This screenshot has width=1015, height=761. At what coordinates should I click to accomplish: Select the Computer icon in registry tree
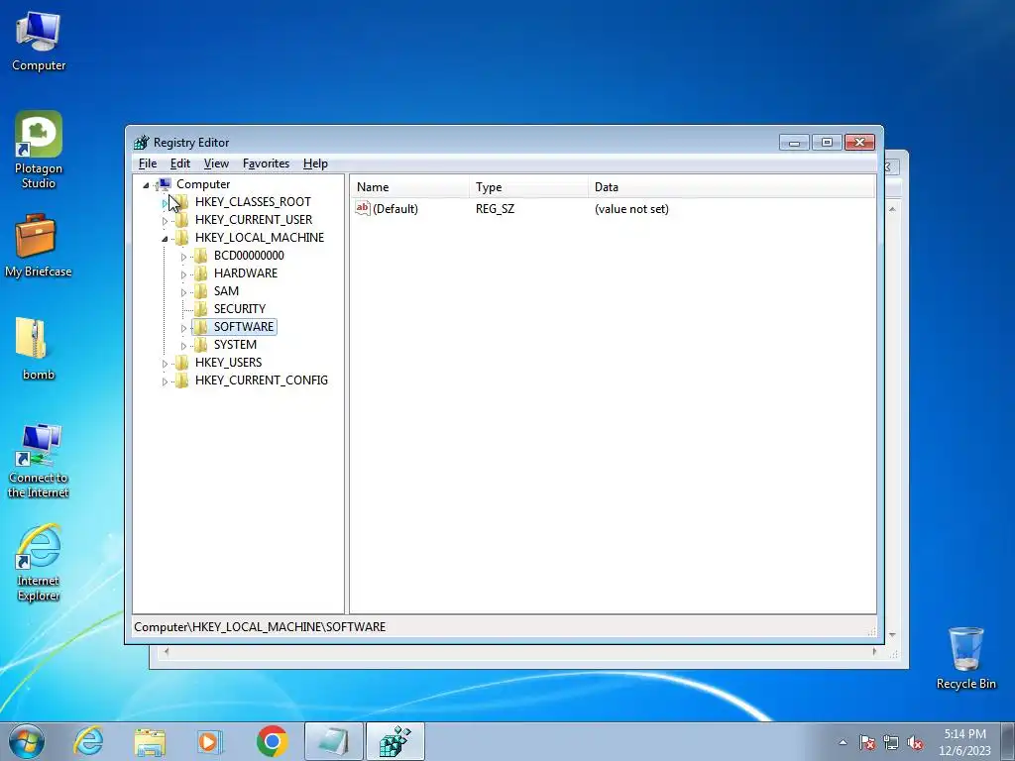click(x=165, y=184)
